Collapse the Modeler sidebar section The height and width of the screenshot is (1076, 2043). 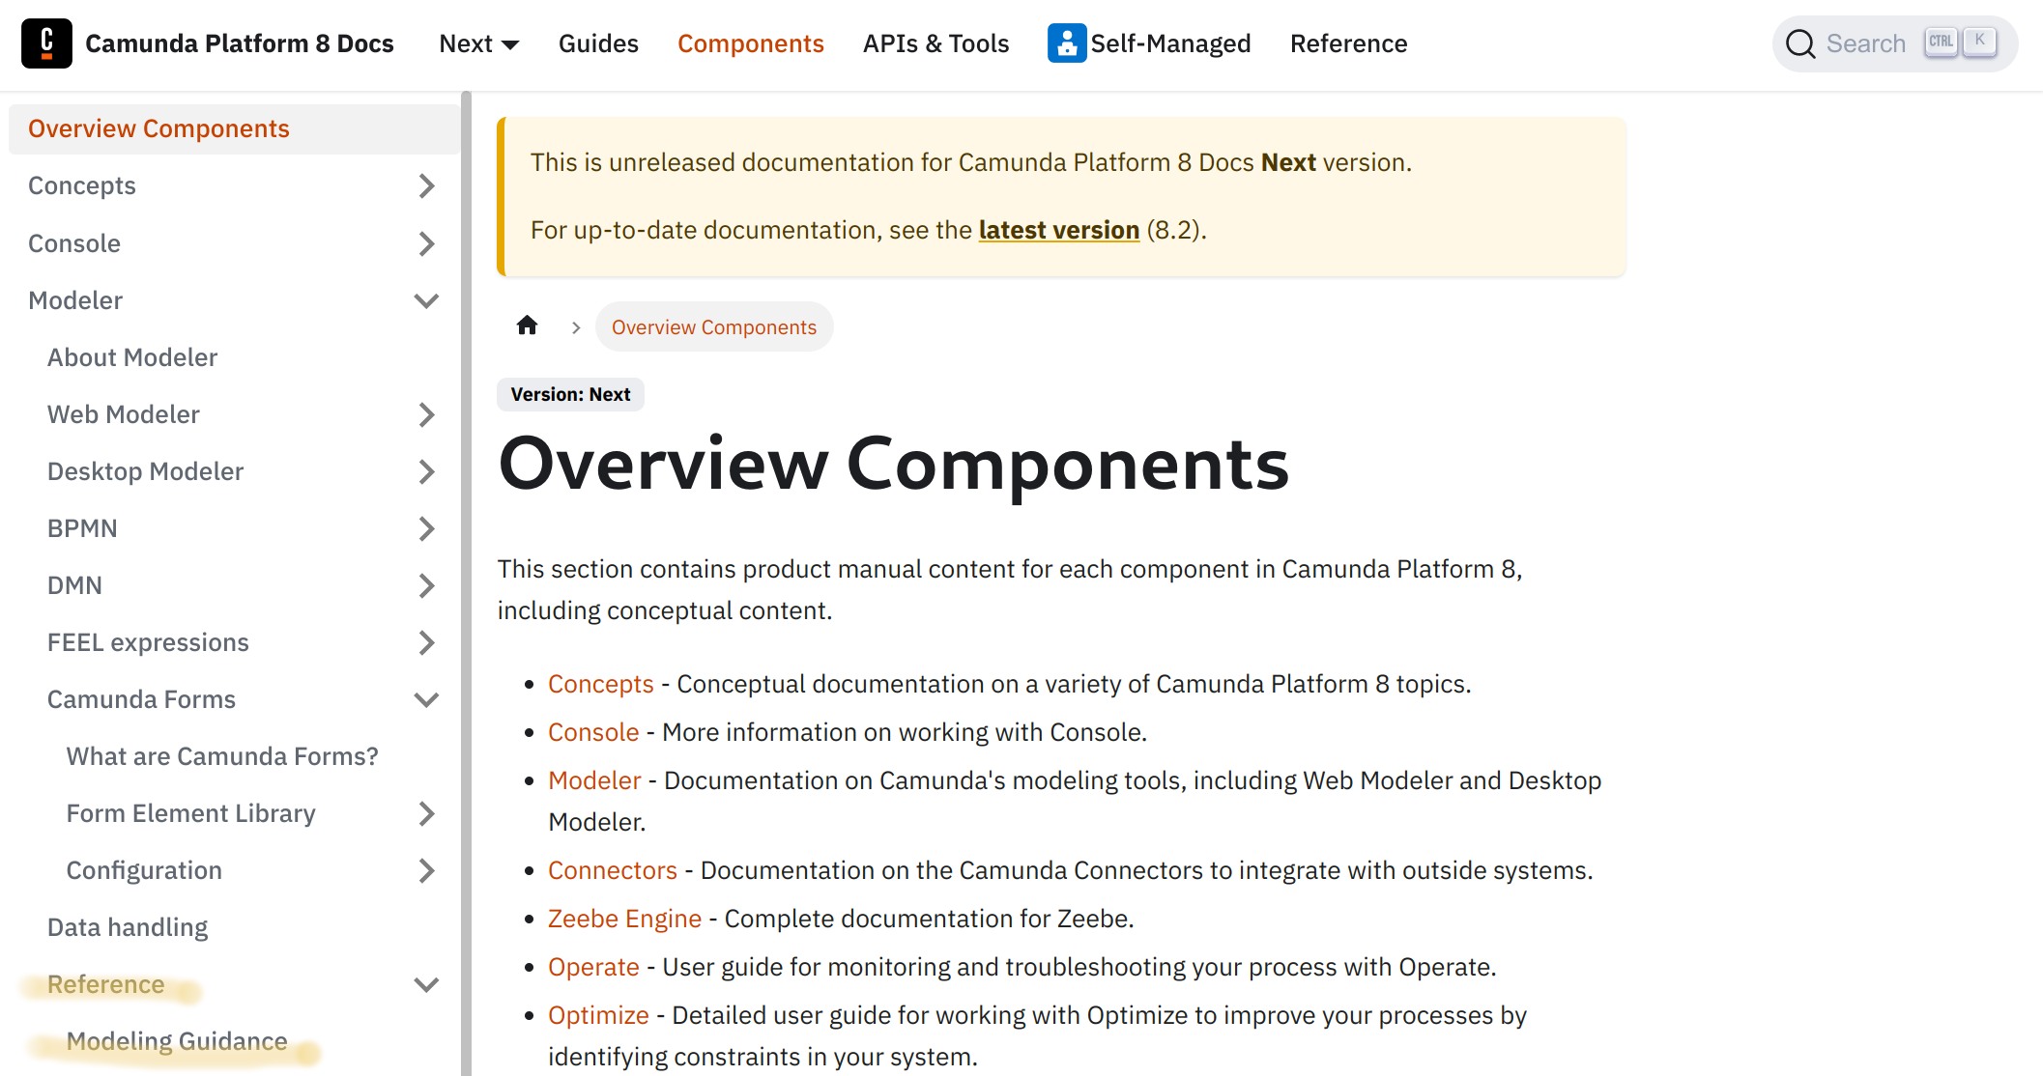pos(426,300)
